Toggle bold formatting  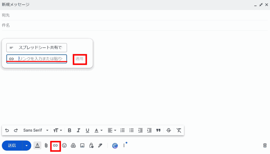[x=70, y=130]
